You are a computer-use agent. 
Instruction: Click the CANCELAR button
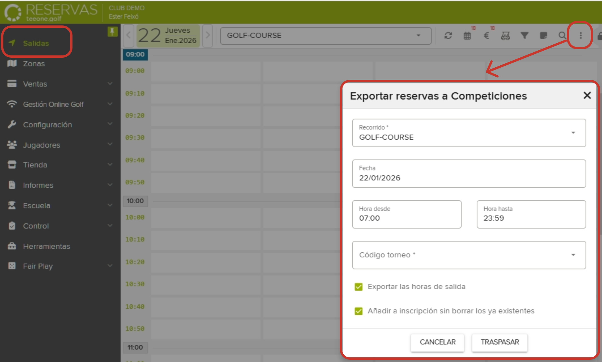(437, 342)
